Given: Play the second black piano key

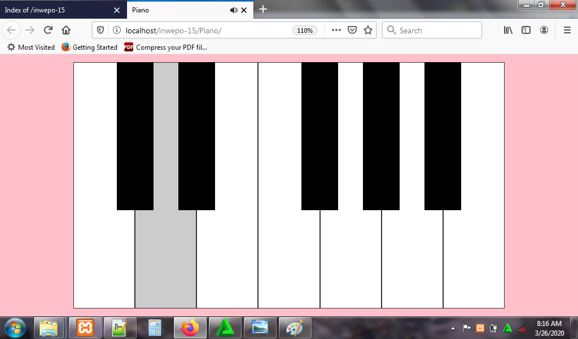Looking at the screenshot, I should [196, 136].
